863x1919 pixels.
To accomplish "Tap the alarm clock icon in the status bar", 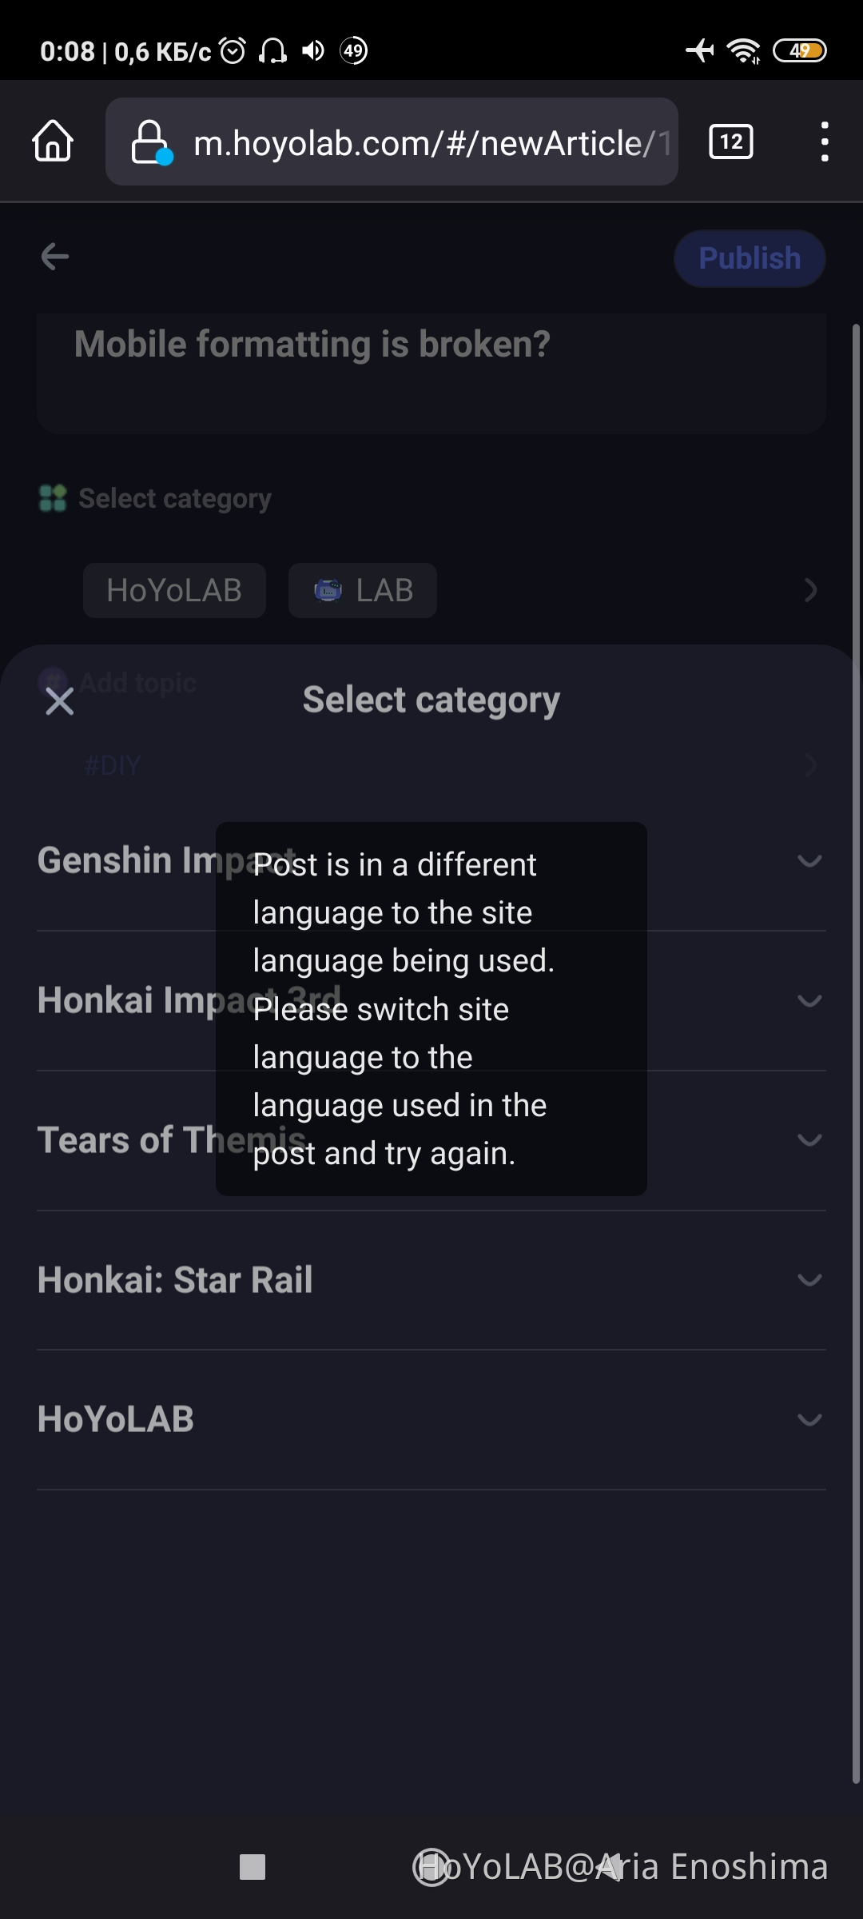I will tap(233, 50).
